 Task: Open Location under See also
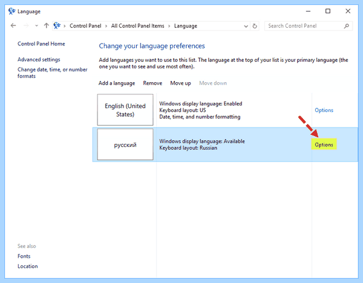pos(28,266)
